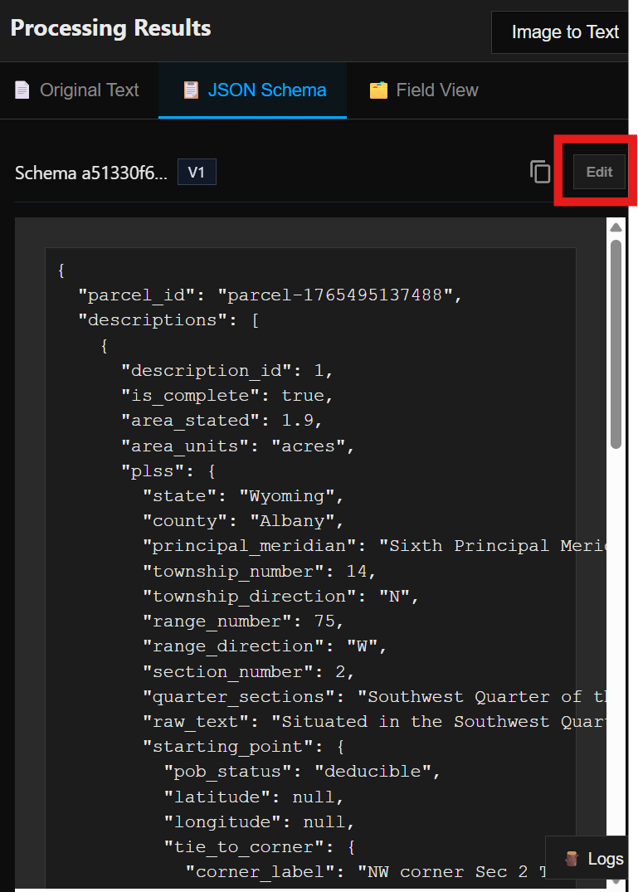Click the "pob_status": "deducible" line
The height and width of the screenshot is (892, 638).
303,772
